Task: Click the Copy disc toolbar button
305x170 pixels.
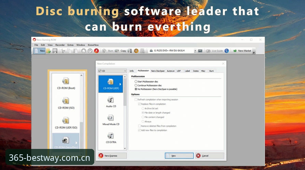Action: pos(121,51)
